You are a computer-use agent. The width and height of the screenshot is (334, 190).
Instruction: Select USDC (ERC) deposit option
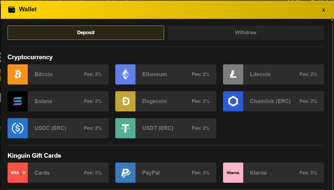[x=58, y=128]
